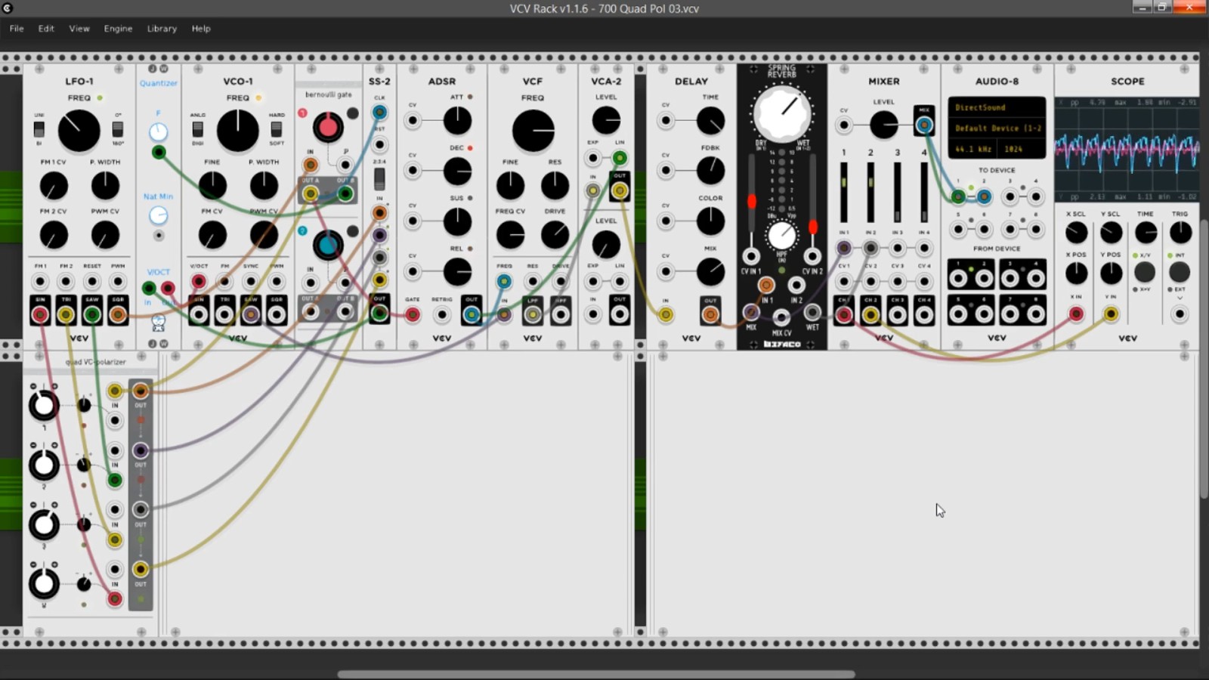1209x680 pixels.
Task: Click the Spring Reverb large dry/wet knob
Action: [x=781, y=114]
